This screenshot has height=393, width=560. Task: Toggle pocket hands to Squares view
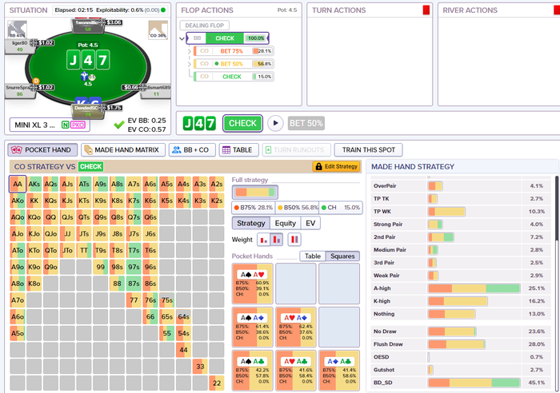(342, 256)
